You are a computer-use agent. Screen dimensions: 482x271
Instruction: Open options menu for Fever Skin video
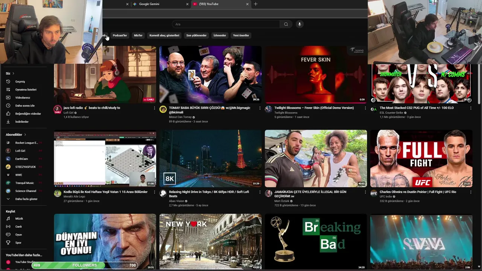point(365,108)
